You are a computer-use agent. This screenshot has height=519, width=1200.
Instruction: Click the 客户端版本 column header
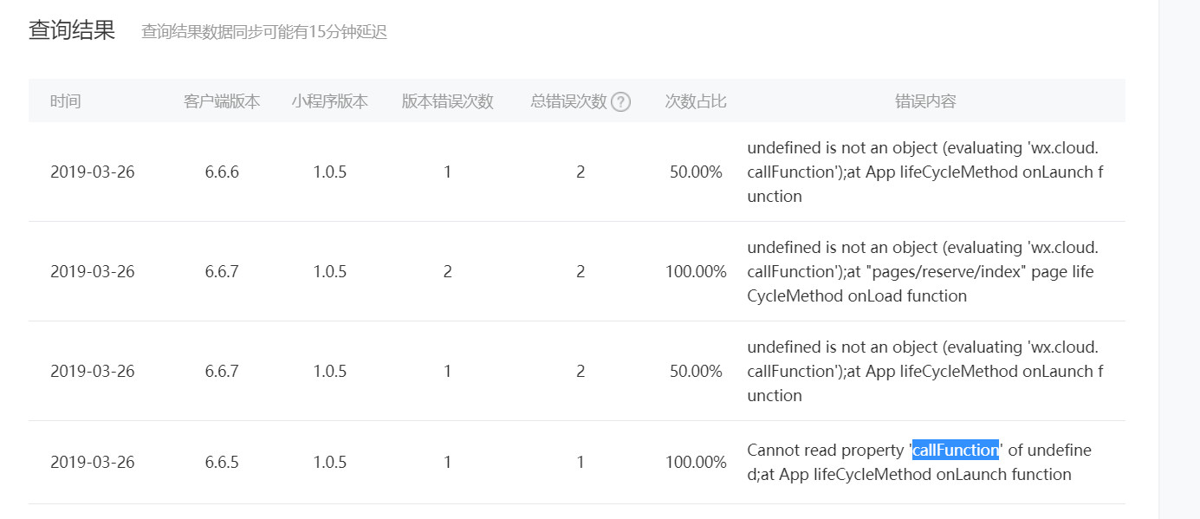pyautogui.click(x=222, y=101)
